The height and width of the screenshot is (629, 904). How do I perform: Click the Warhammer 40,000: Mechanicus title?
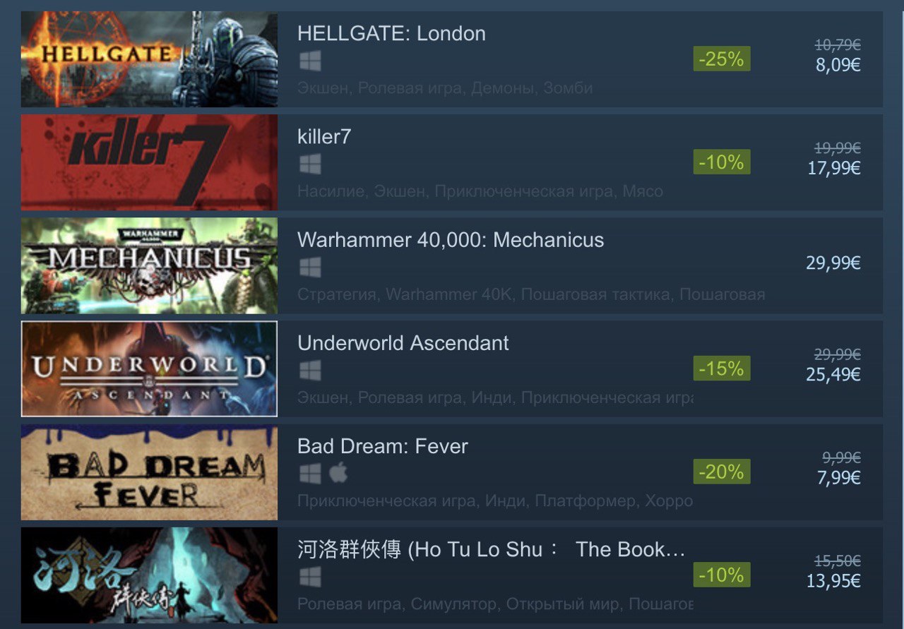click(451, 240)
